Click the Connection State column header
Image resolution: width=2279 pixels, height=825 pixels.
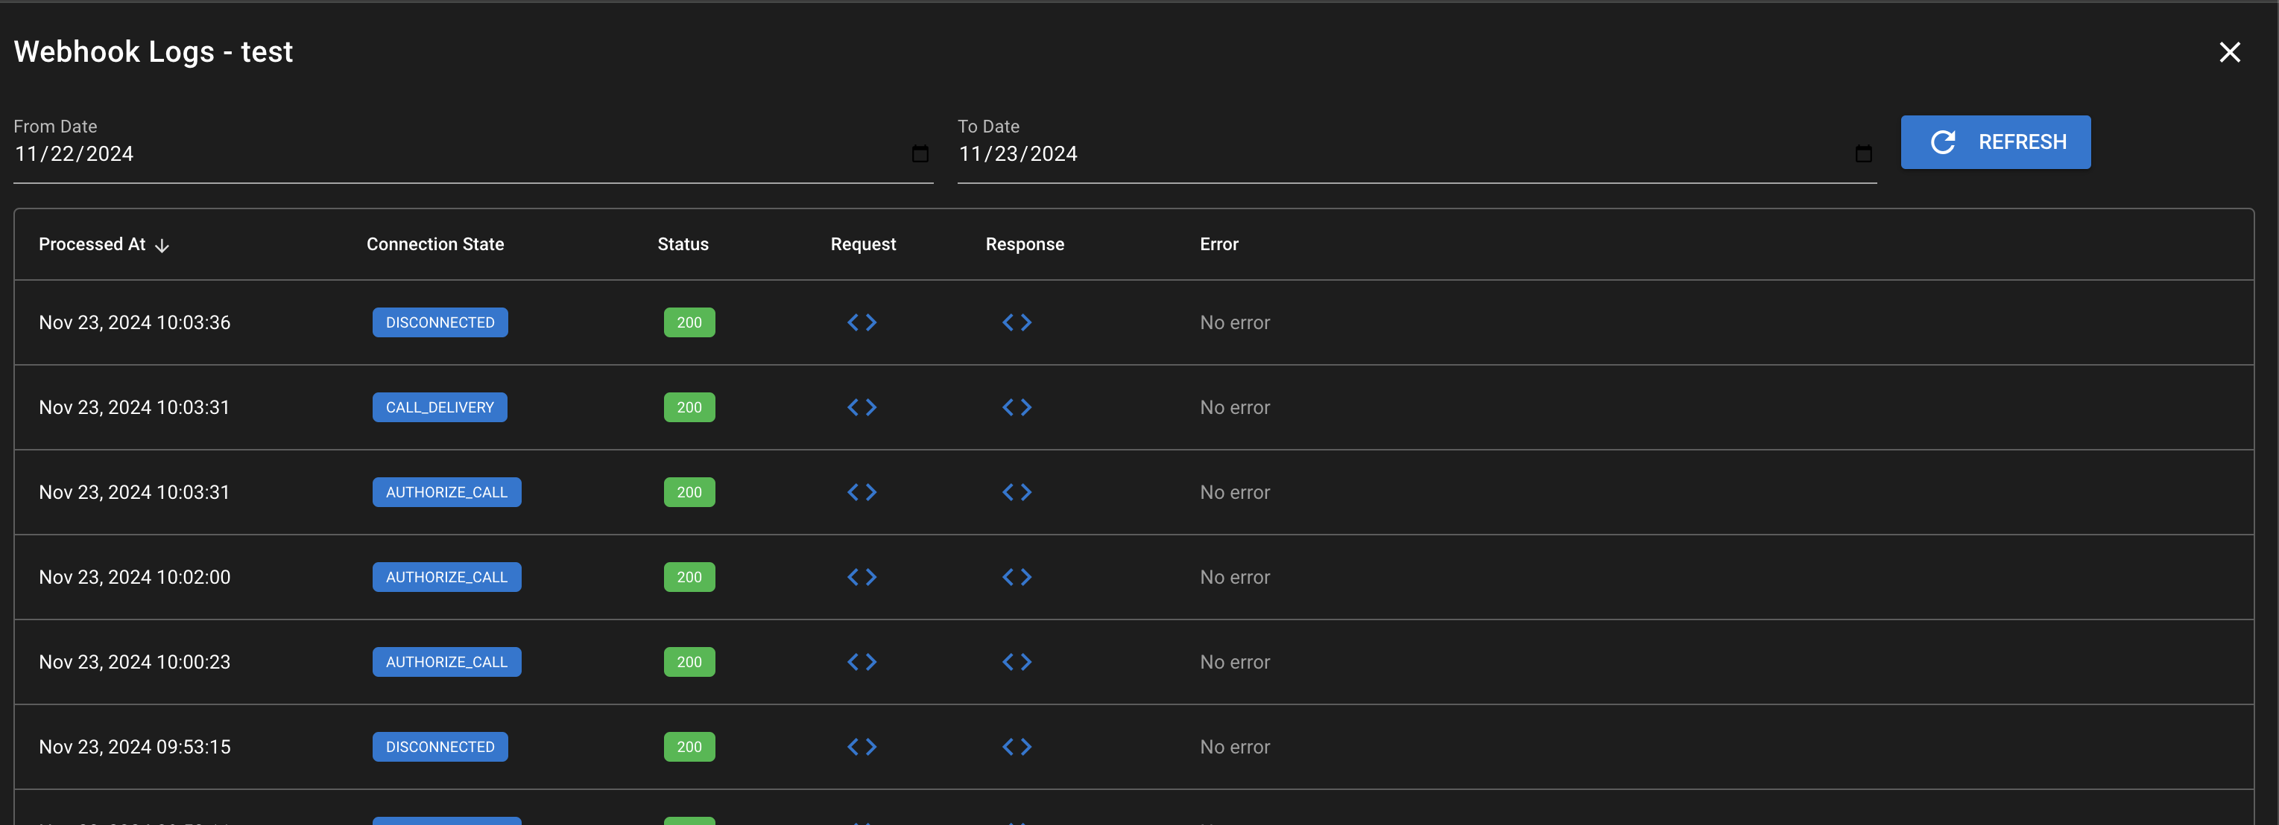[435, 244]
